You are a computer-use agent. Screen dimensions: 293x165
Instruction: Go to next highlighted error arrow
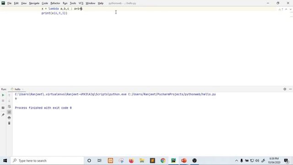291,9
